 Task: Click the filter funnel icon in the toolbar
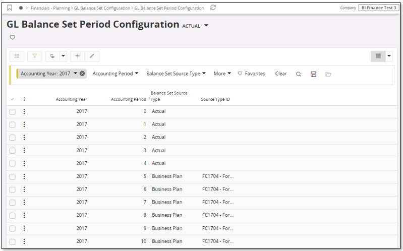(x=34, y=56)
